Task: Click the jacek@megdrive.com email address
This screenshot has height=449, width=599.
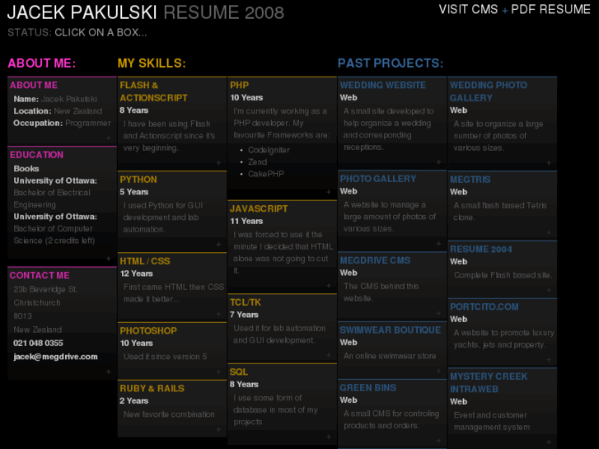Action: [x=55, y=357]
